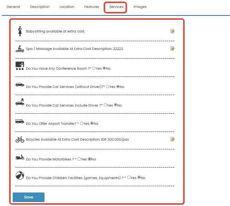
Task: Select Yes for Conference Room
Action: click(94, 68)
